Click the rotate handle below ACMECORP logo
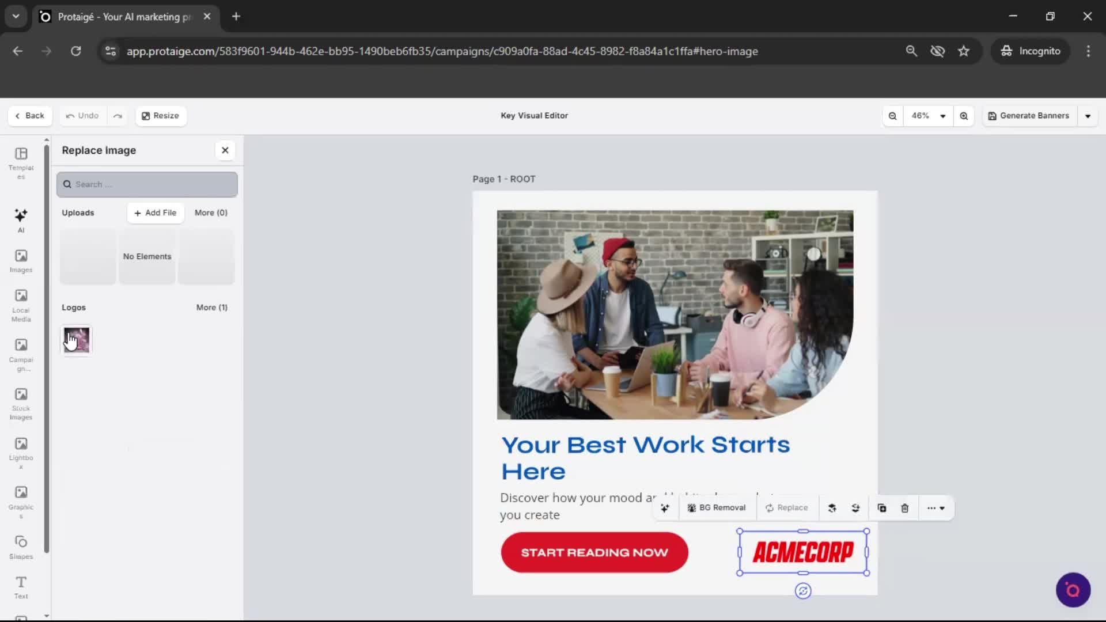Image resolution: width=1106 pixels, height=622 pixels. 802,591
